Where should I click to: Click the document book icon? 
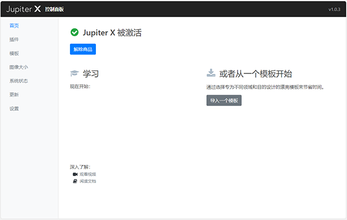click(x=75, y=181)
